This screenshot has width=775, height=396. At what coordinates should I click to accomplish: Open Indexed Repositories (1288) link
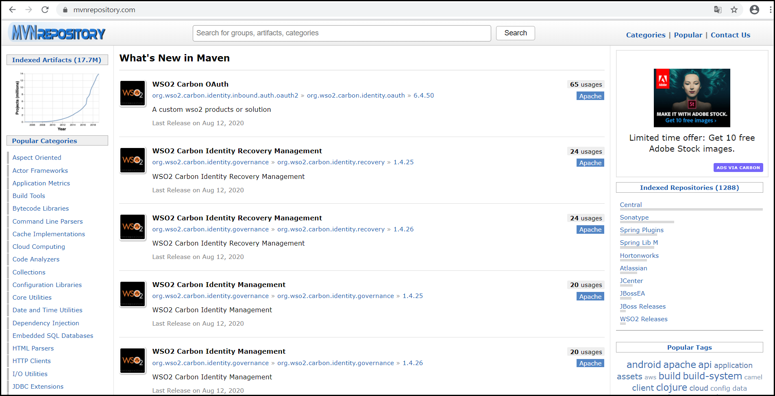tap(689, 188)
